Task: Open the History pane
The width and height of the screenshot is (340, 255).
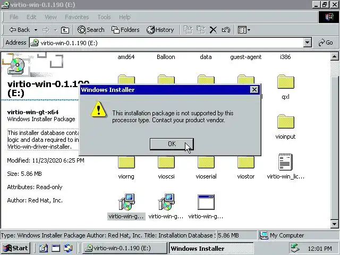Action: tap(160, 30)
